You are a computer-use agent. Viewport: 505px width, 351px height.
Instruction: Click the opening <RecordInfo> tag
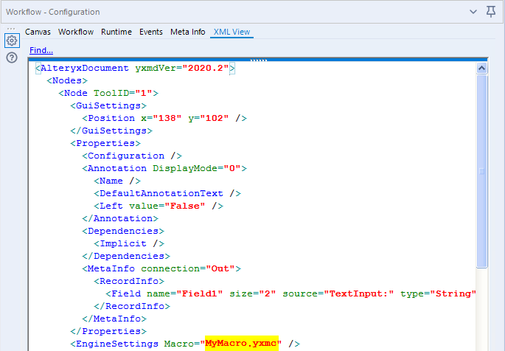point(129,282)
